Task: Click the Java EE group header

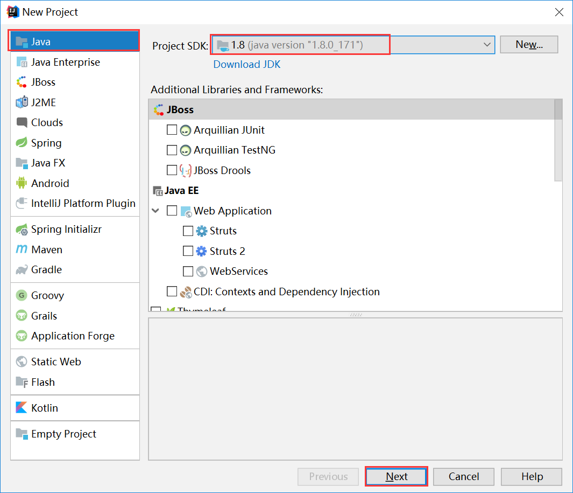Action: click(x=176, y=191)
